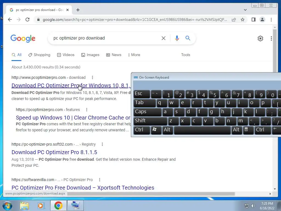Tap the 5 key on the On-Screen Keyboard
This screenshot has height=211, width=281.
click(x=214, y=94)
